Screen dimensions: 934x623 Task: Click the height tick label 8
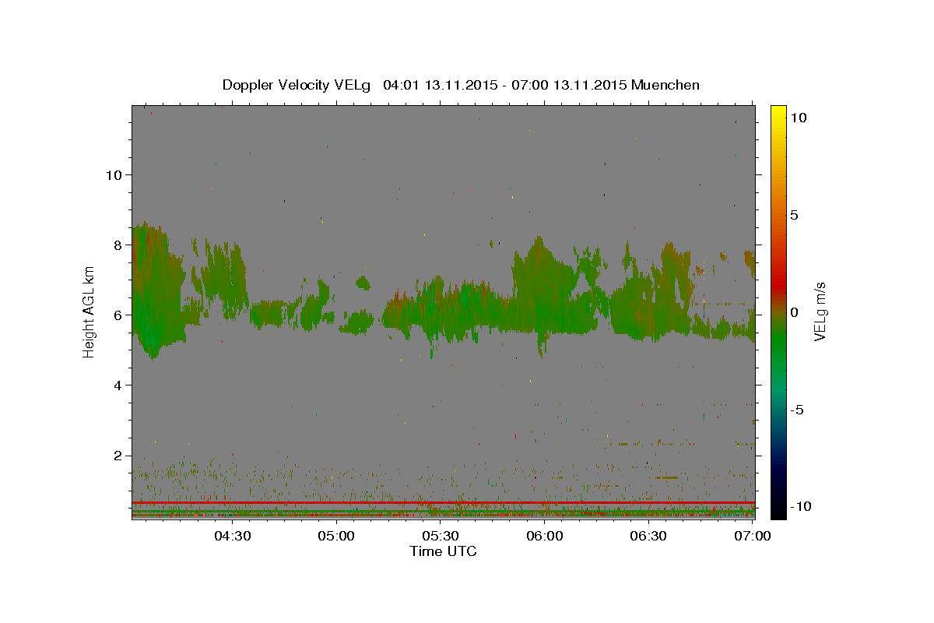click(x=118, y=245)
